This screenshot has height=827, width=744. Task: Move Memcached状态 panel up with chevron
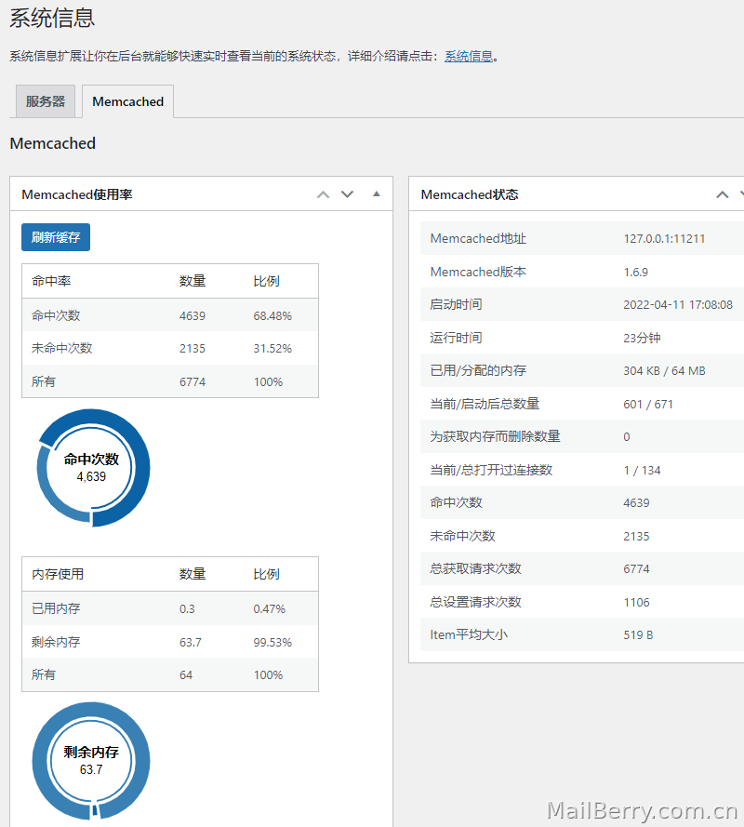click(723, 194)
